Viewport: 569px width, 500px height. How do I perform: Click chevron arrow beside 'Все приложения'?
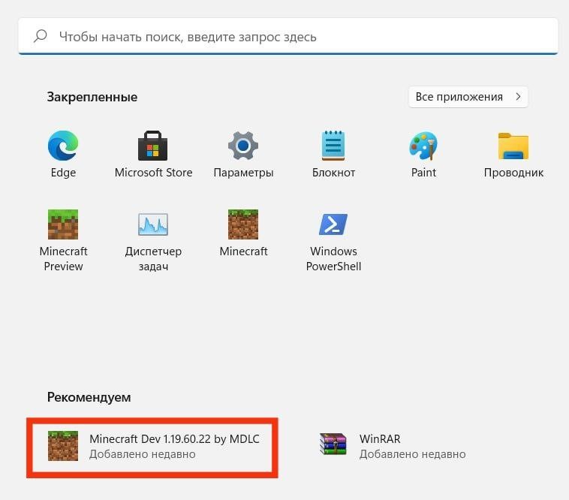pos(517,97)
